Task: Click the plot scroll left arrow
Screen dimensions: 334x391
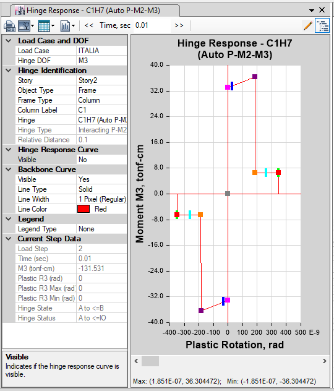Action: (136, 361)
